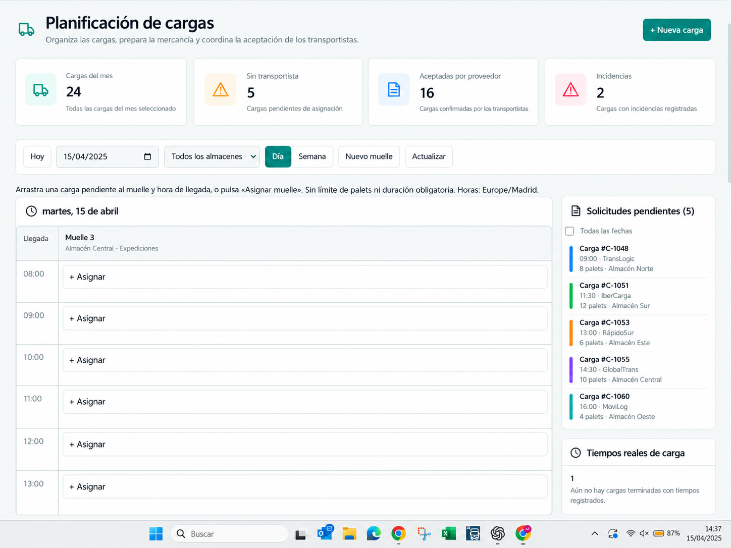
Task: Open Windows Start menu
Action: tap(156, 533)
